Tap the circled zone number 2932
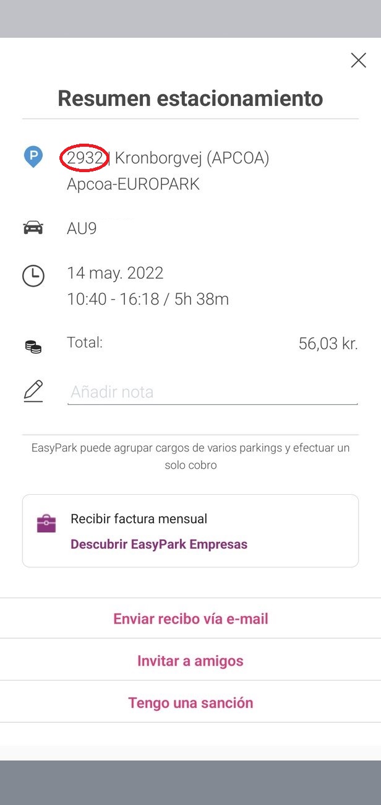Image resolution: width=381 pixels, height=805 pixels. (85, 159)
